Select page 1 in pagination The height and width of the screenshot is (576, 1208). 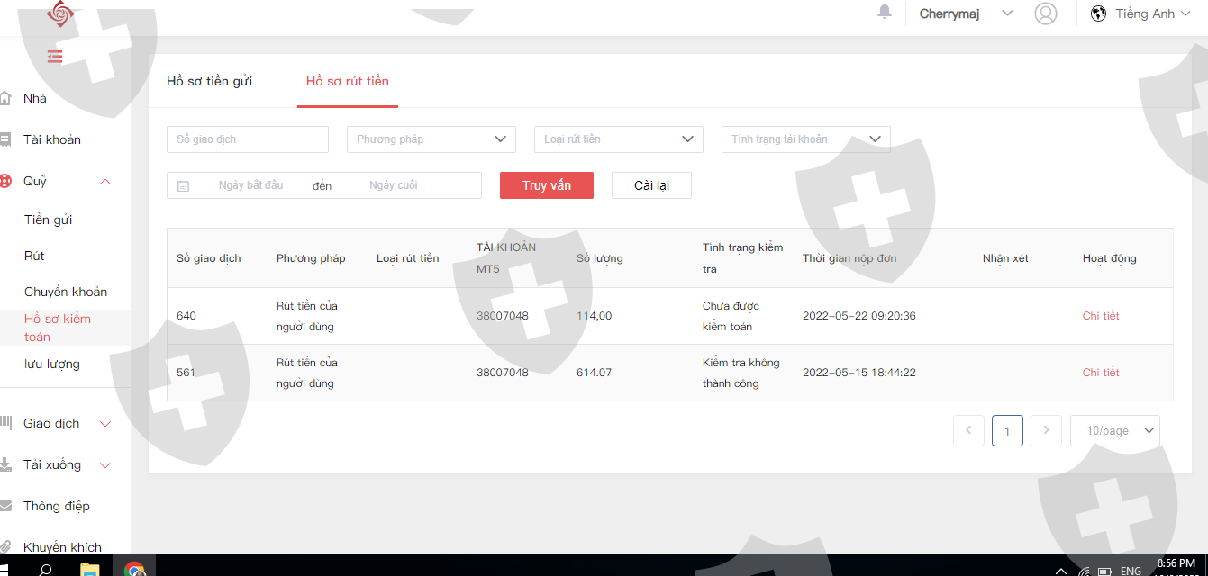pyautogui.click(x=1007, y=431)
